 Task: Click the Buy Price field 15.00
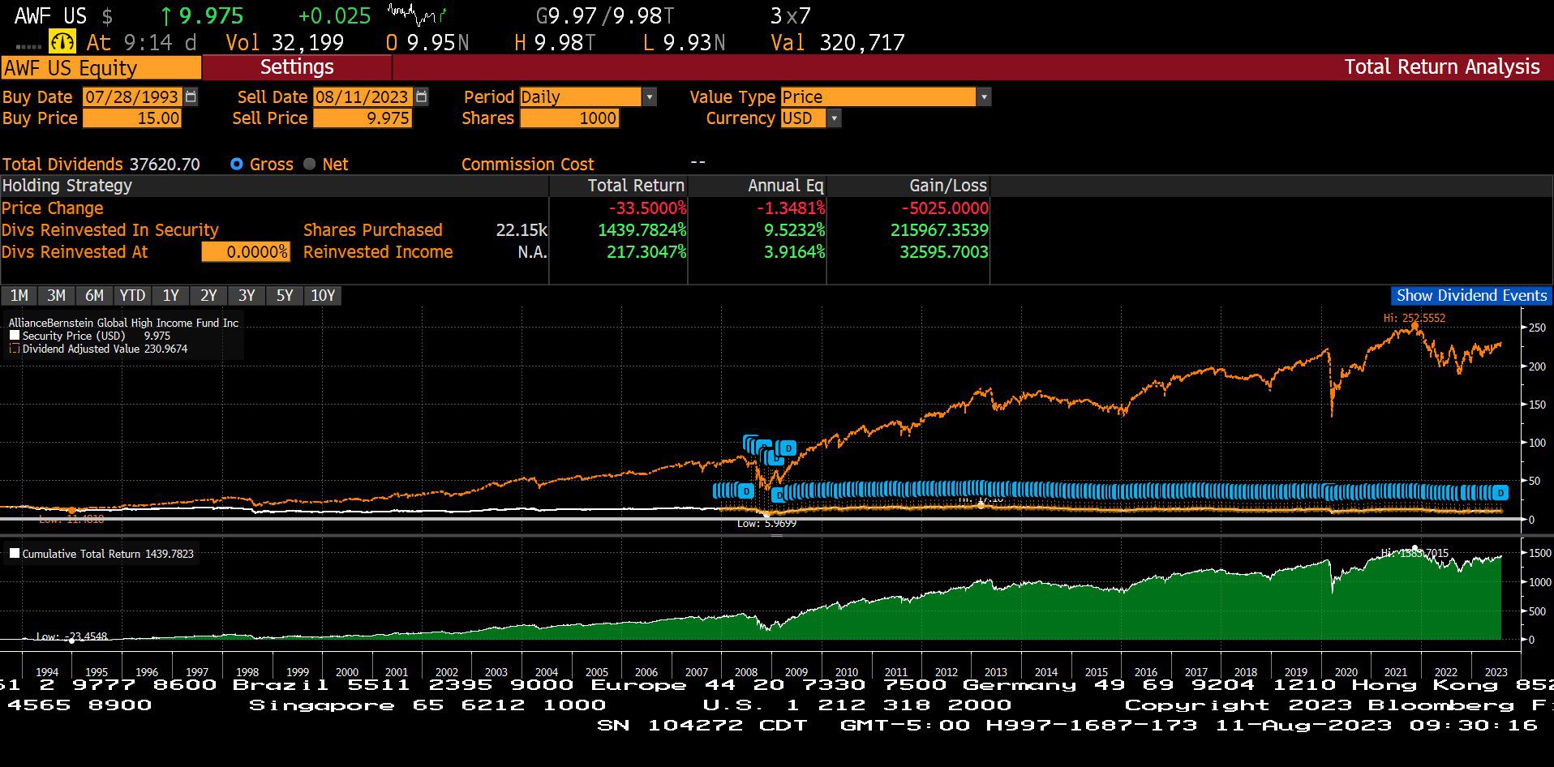tap(132, 118)
